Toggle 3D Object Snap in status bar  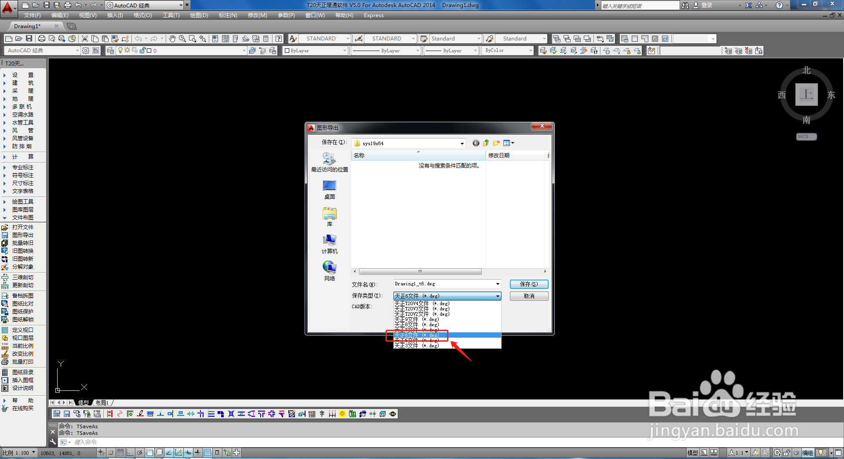pyautogui.click(x=159, y=453)
